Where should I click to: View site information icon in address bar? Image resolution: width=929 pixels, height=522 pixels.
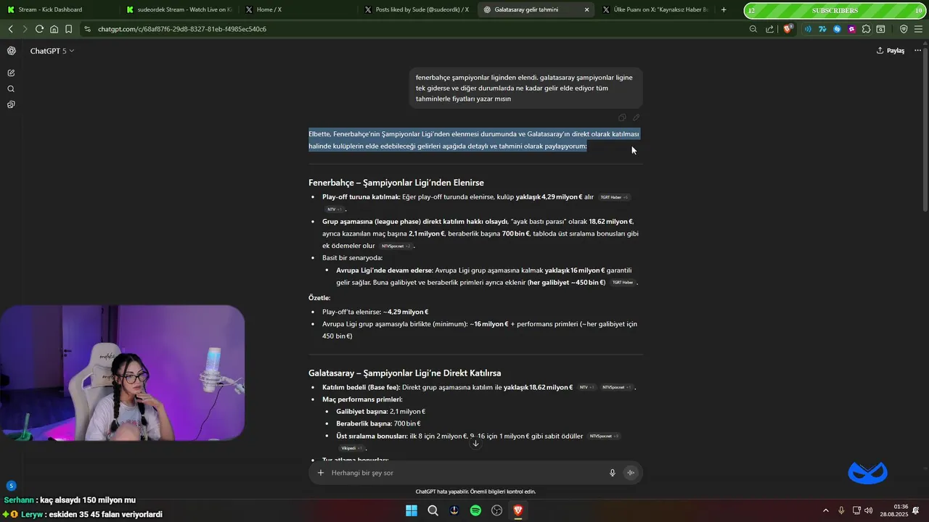87,29
